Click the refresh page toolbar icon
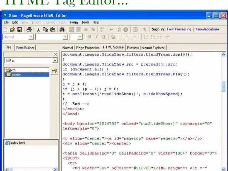 coord(119,30)
